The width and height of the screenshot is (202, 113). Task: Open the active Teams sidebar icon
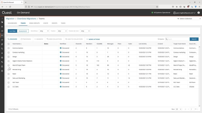tap(2, 35)
